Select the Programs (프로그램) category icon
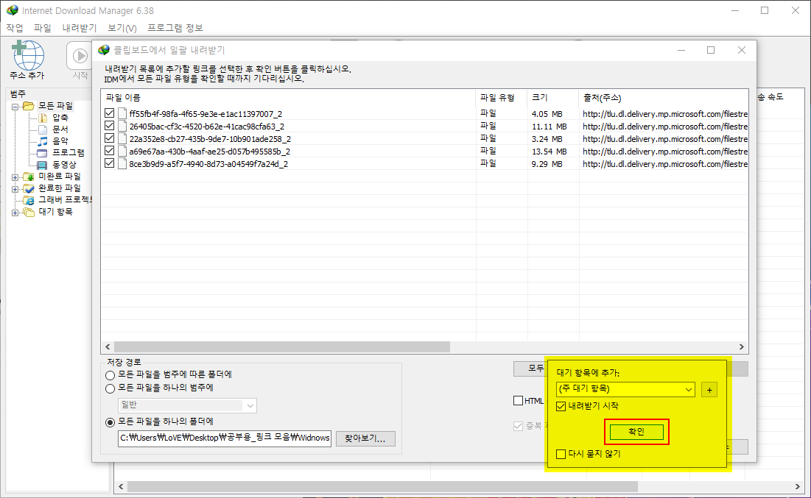 43,153
